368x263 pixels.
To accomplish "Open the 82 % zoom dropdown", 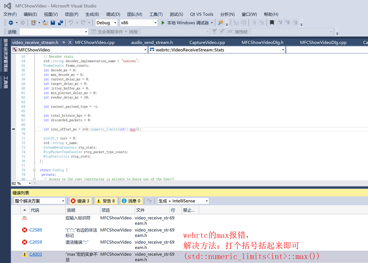I will tap(21, 183).
